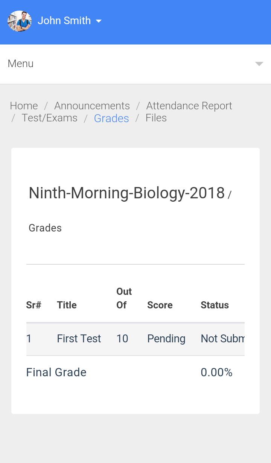The image size is (271, 463).
Task: Click the Final Grade 0.00% value
Action: pyautogui.click(x=216, y=373)
